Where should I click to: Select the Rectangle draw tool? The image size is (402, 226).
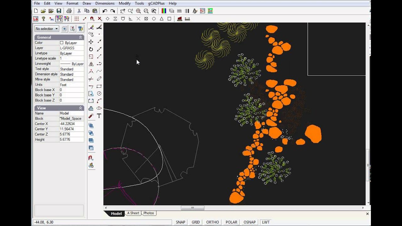[99, 86]
